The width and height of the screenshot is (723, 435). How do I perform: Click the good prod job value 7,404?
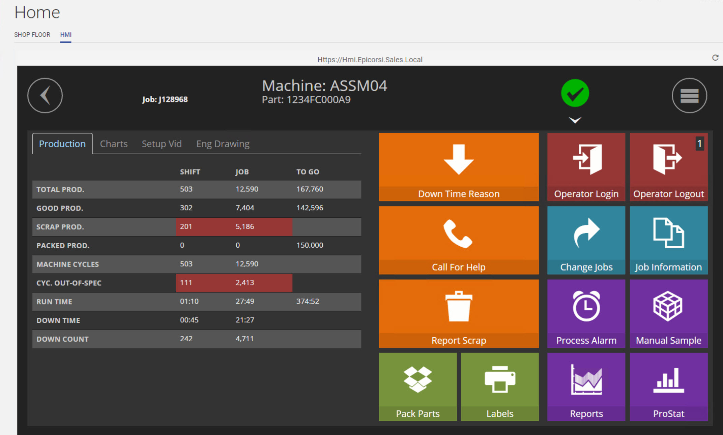(245, 208)
